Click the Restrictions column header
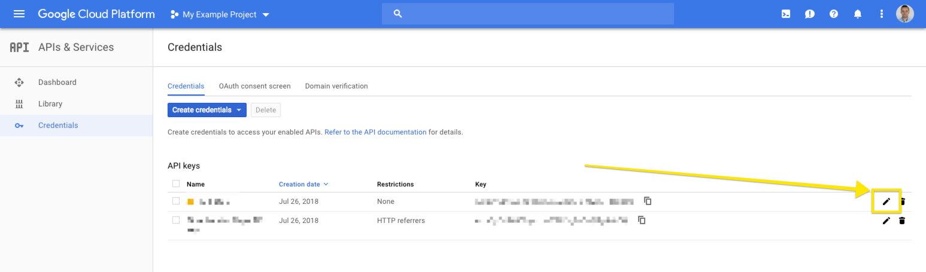Screen dimensions: 926x272 click(395, 184)
